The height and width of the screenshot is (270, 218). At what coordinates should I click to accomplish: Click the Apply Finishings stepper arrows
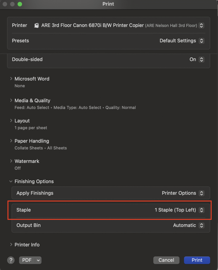tap(201, 193)
